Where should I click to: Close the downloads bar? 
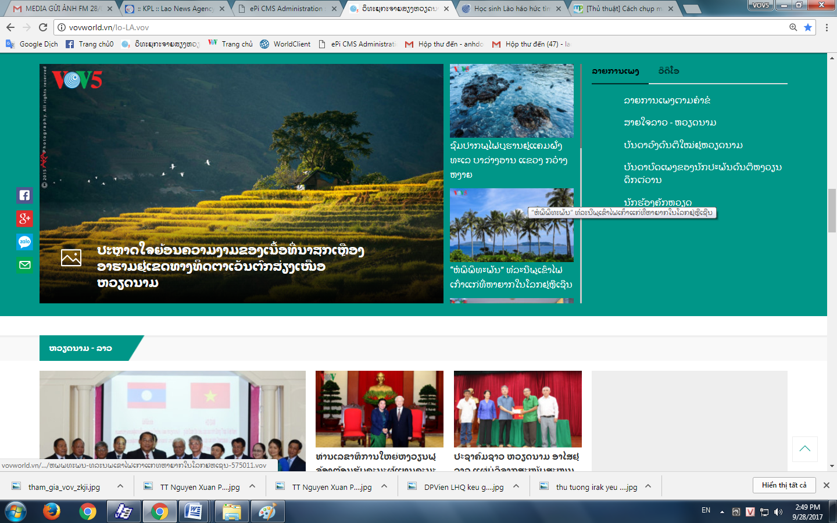pyautogui.click(x=827, y=485)
